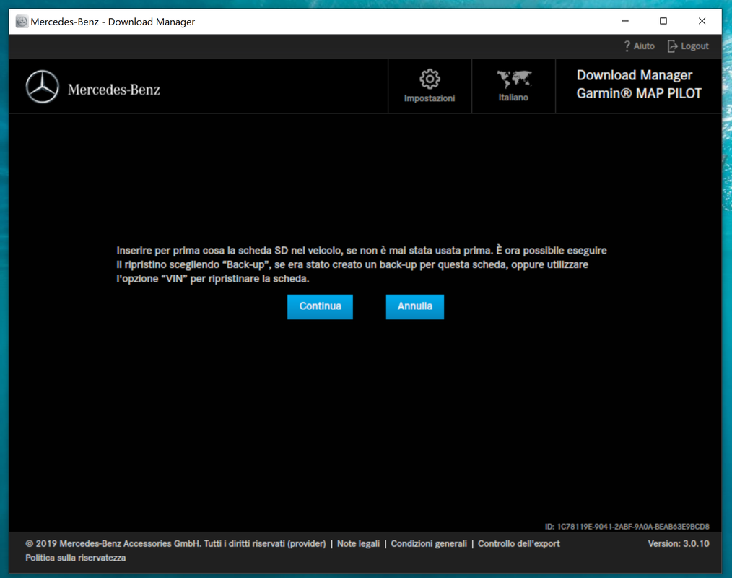The image size is (732, 578).
Task: Open the Italiano world map language icon
Action: pos(514,79)
